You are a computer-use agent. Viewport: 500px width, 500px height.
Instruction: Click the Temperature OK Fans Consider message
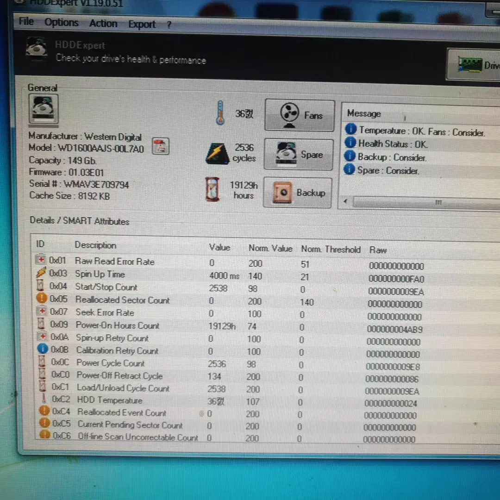point(422,131)
